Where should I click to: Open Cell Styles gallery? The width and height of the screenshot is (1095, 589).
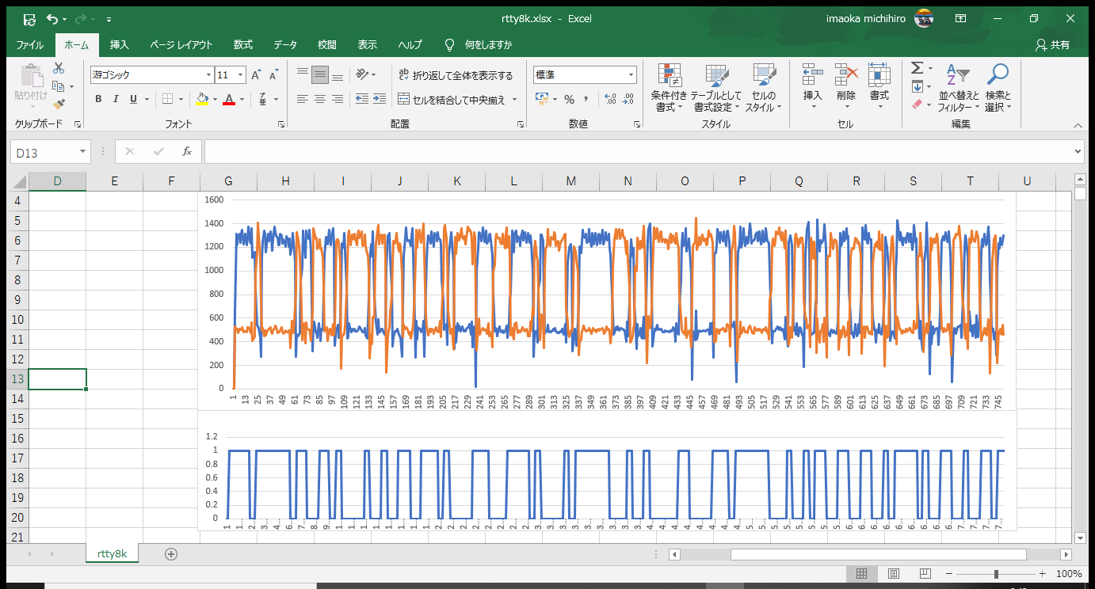[764, 88]
